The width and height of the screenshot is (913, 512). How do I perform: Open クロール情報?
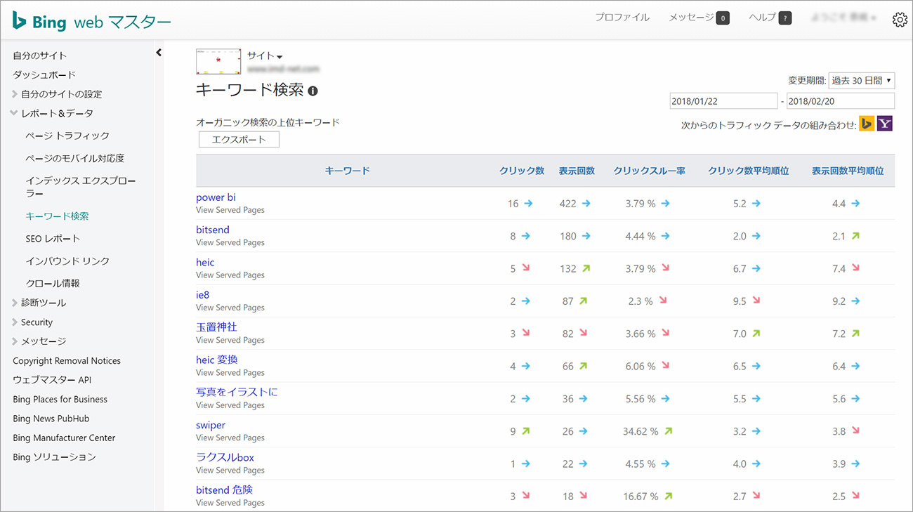click(x=53, y=283)
